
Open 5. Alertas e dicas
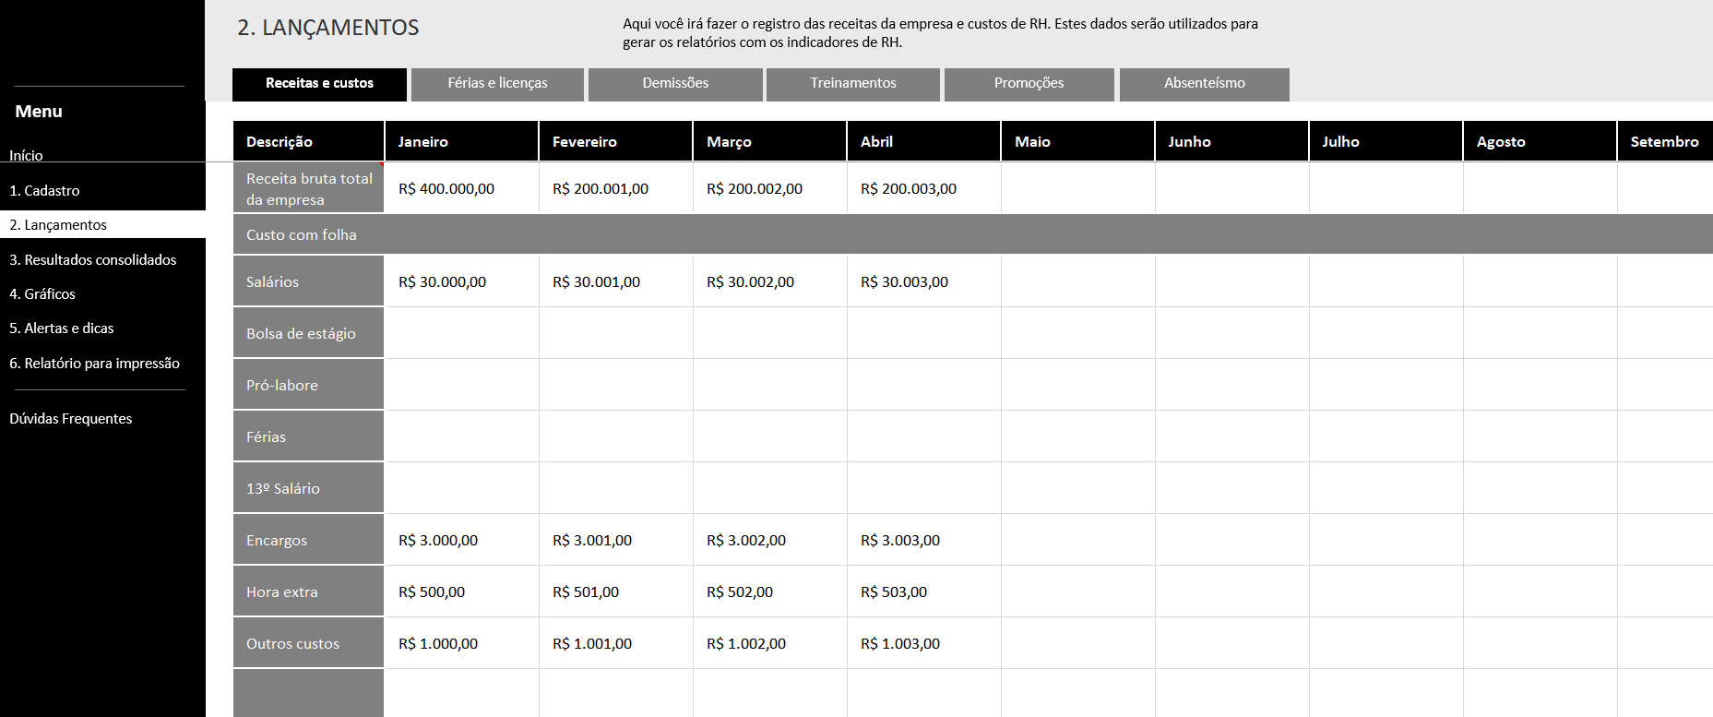click(62, 329)
